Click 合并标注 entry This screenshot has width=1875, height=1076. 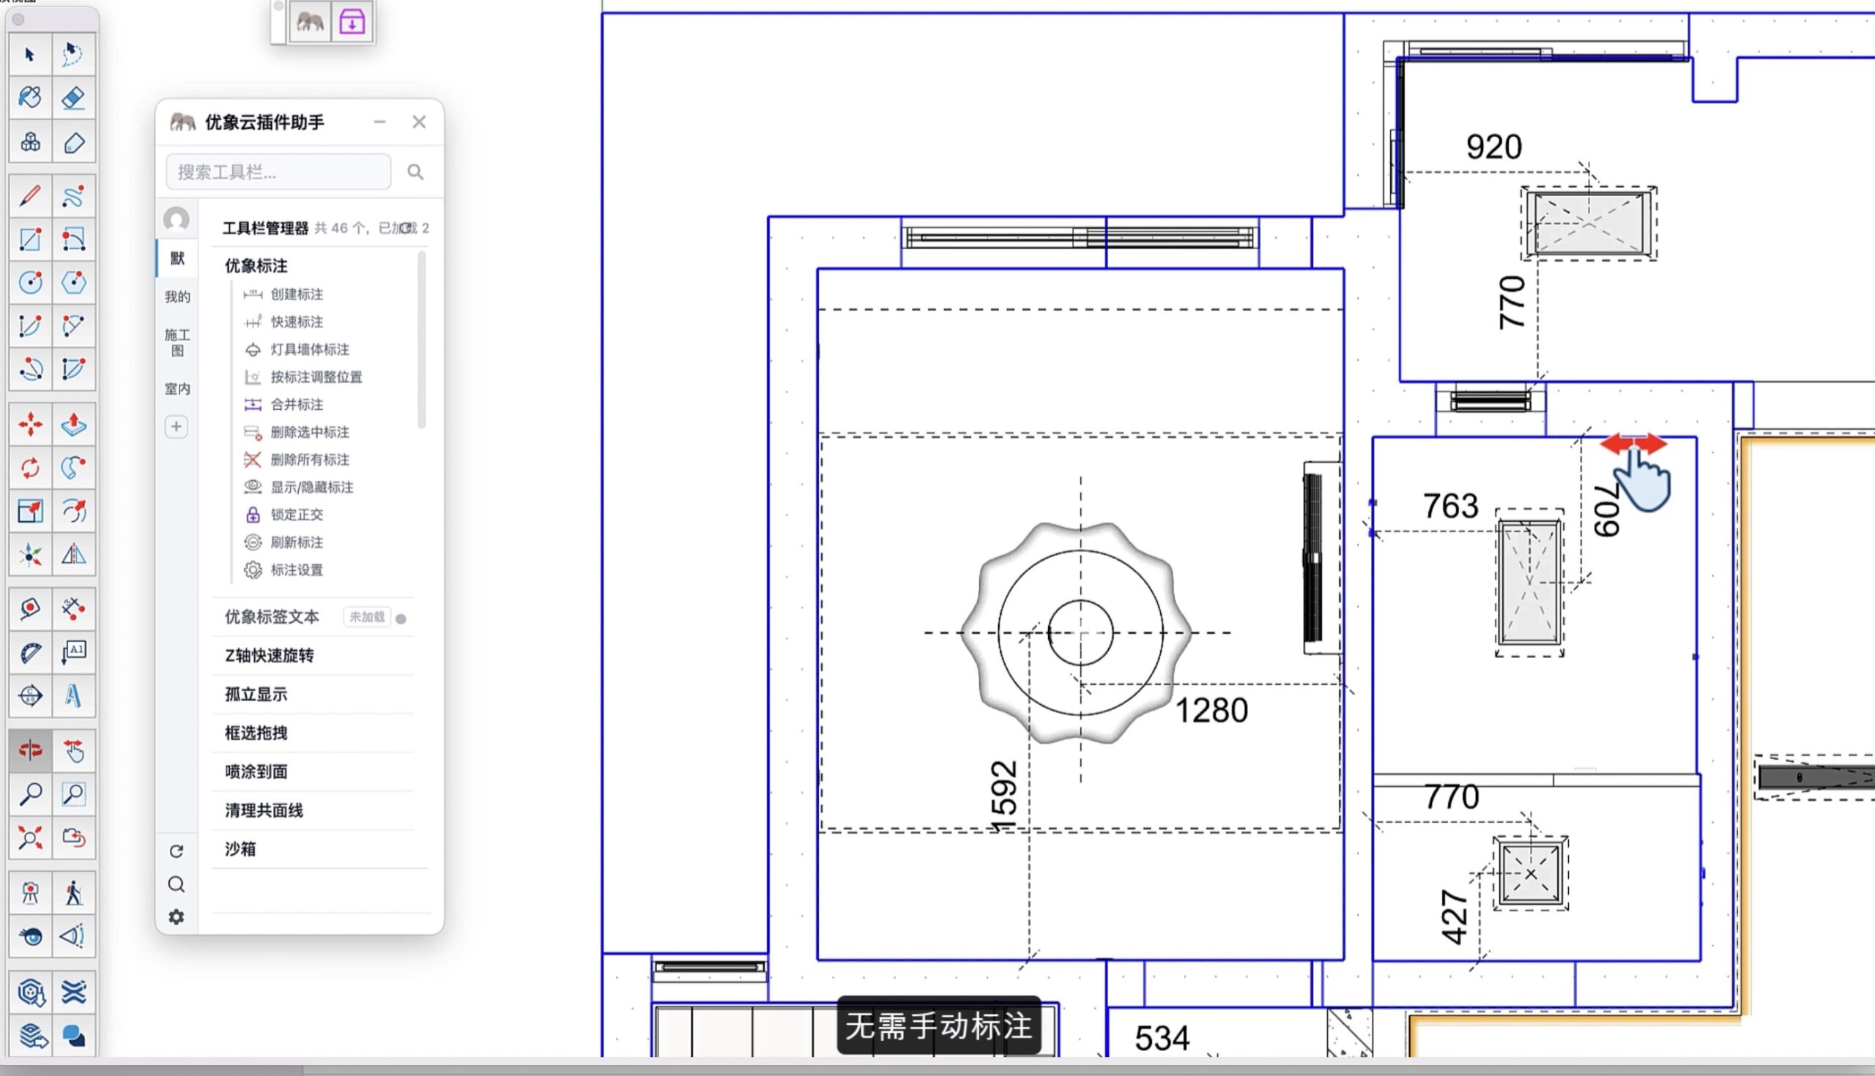pyautogui.click(x=284, y=404)
